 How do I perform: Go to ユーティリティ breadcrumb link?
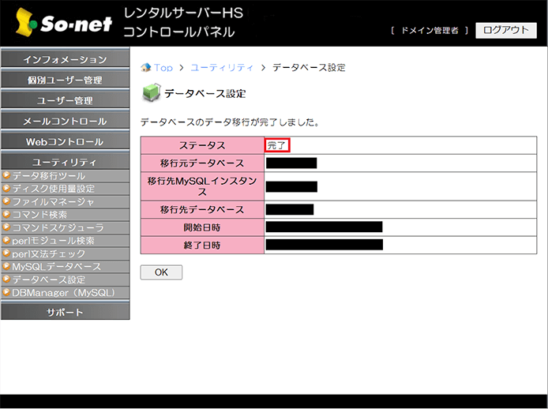(x=222, y=68)
